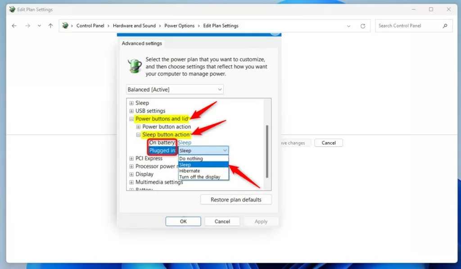461x269 pixels.
Task: Select the Advanced settings tab
Action: tap(142, 43)
